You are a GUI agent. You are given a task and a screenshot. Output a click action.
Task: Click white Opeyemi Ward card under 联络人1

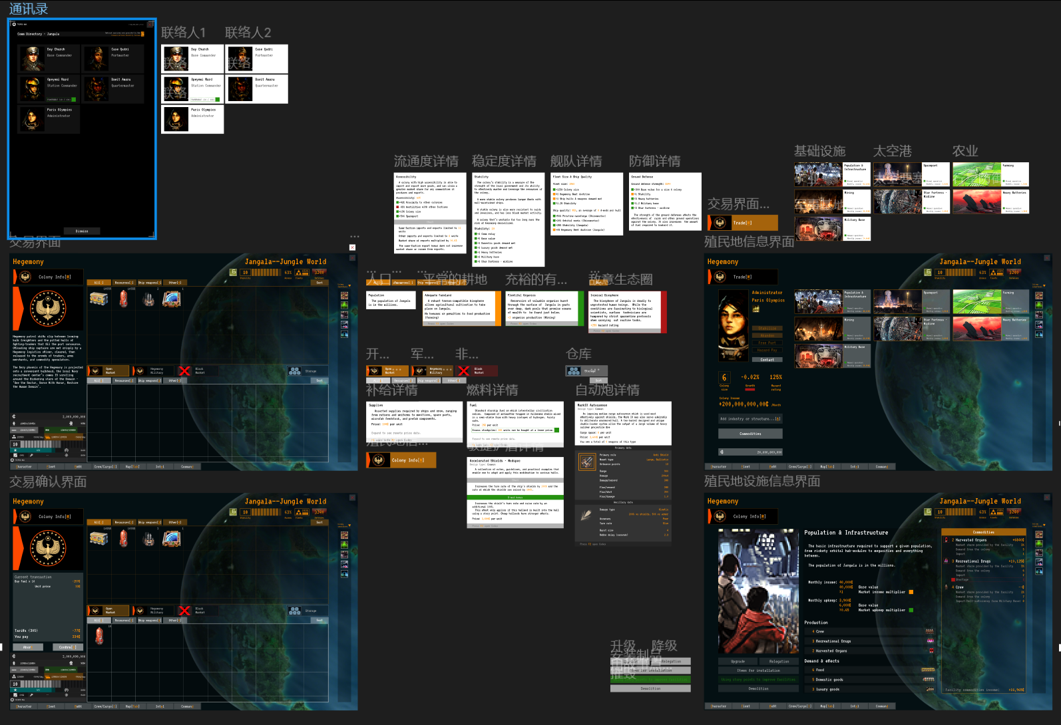click(x=192, y=89)
